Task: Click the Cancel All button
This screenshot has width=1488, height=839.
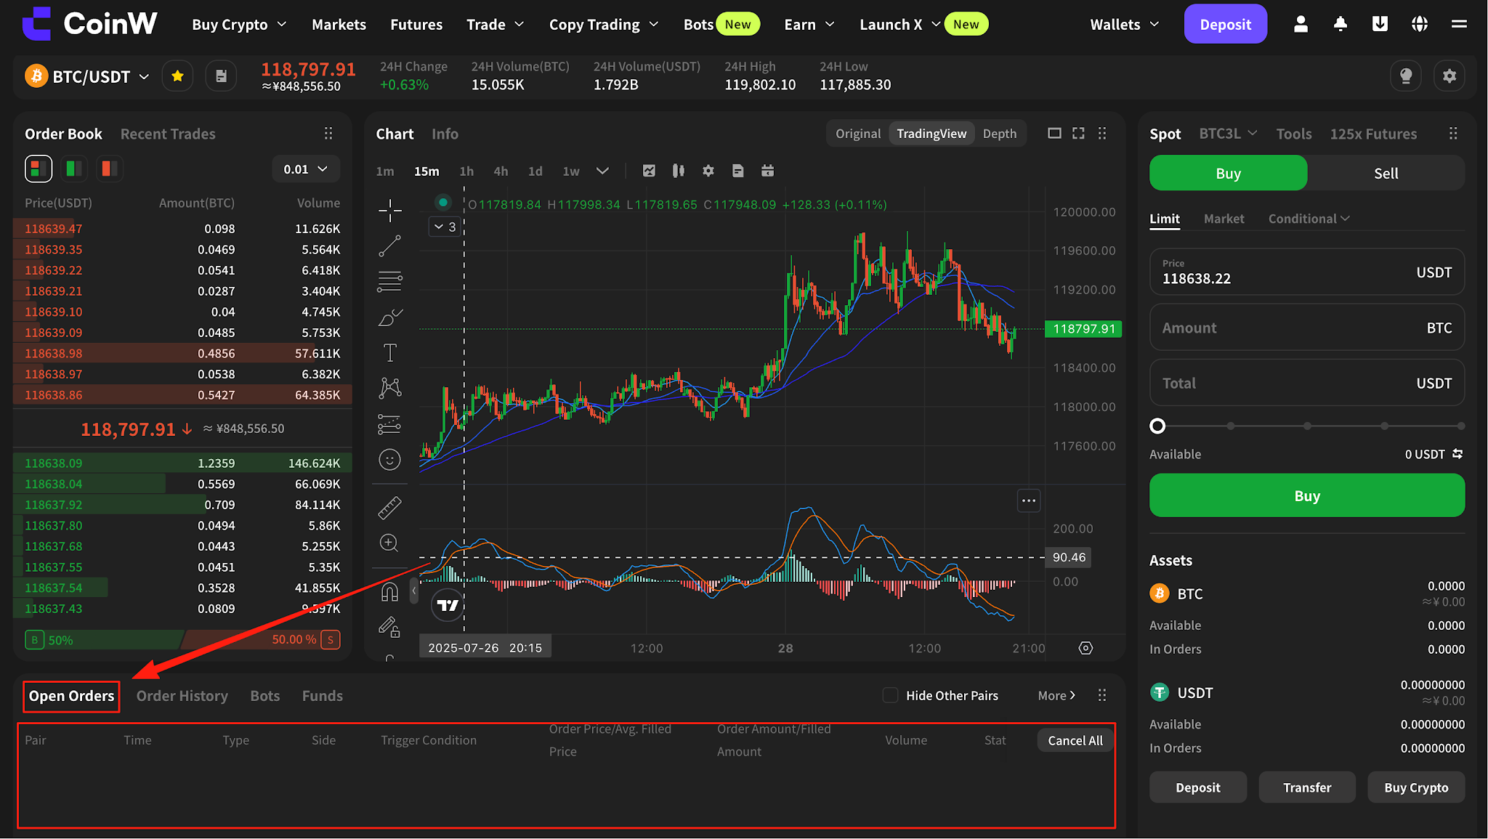Action: [x=1075, y=740]
